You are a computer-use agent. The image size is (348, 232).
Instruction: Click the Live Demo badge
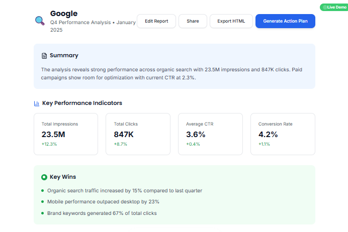tap(333, 7)
